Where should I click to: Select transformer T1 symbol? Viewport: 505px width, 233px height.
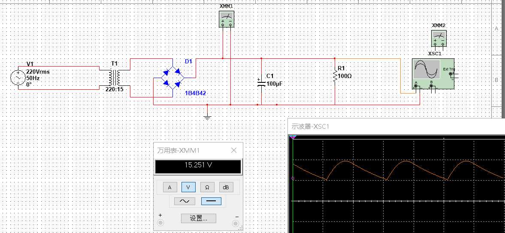click(114, 78)
